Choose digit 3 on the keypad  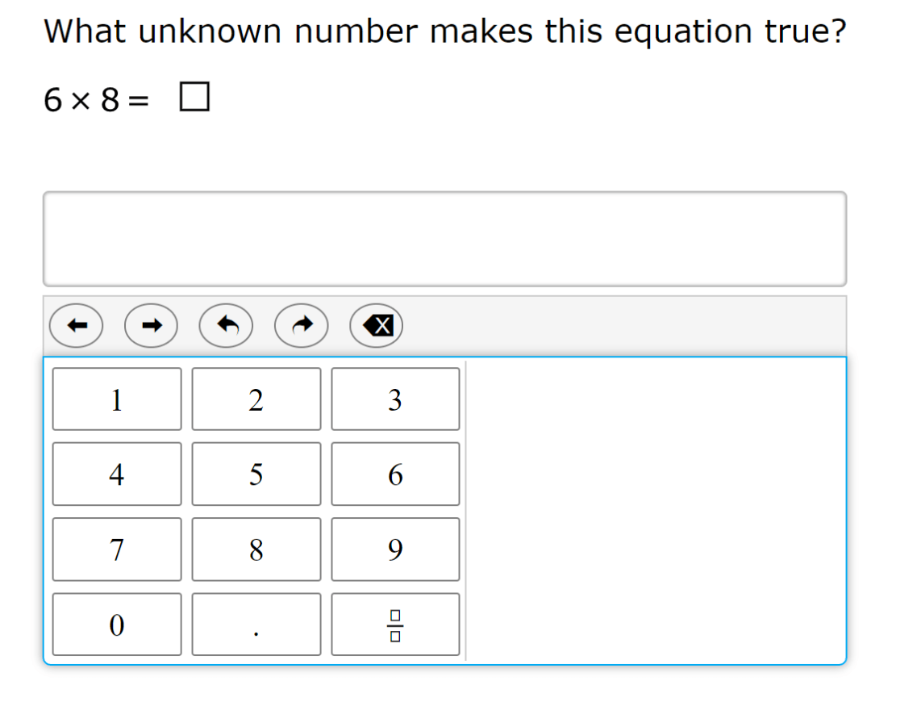[x=395, y=399]
